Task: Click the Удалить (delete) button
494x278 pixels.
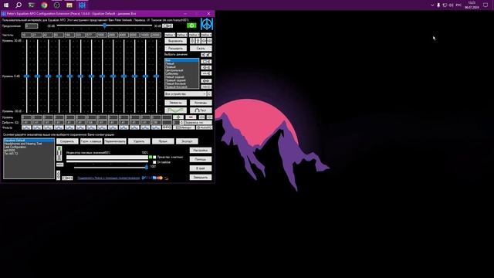Action: click(139, 141)
